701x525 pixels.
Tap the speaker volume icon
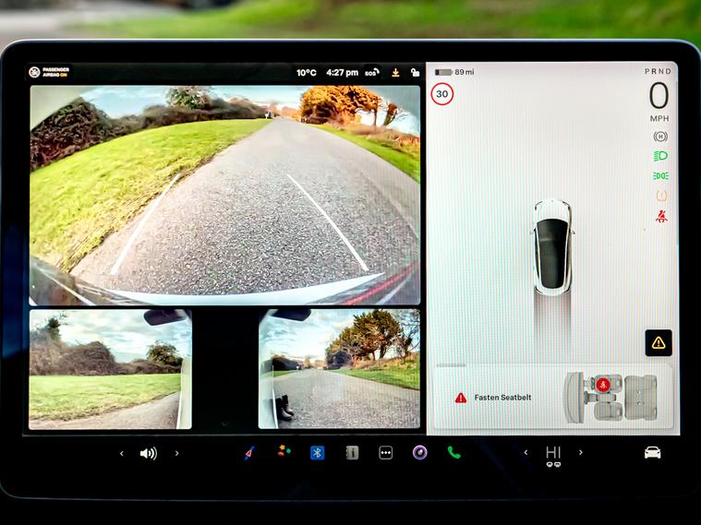tap(148, 453)
